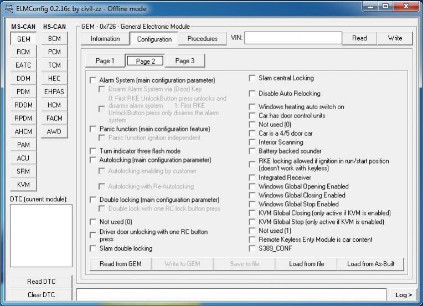The image size is (423, 306).
Task: Enable Windows Global Opening checkbox
Action: tap(252, 187)
